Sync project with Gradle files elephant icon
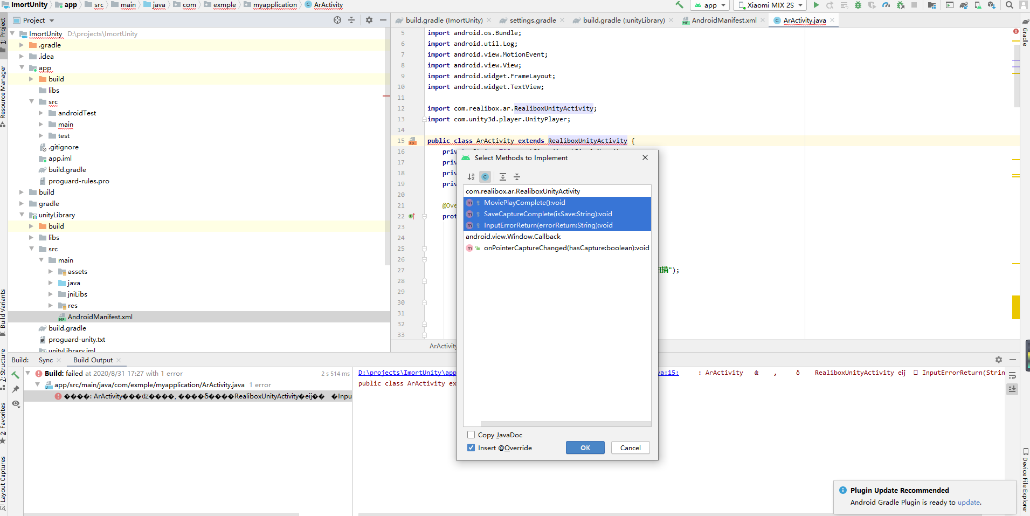The width and height of the screenshot is (1030, 516). [964, 5]
